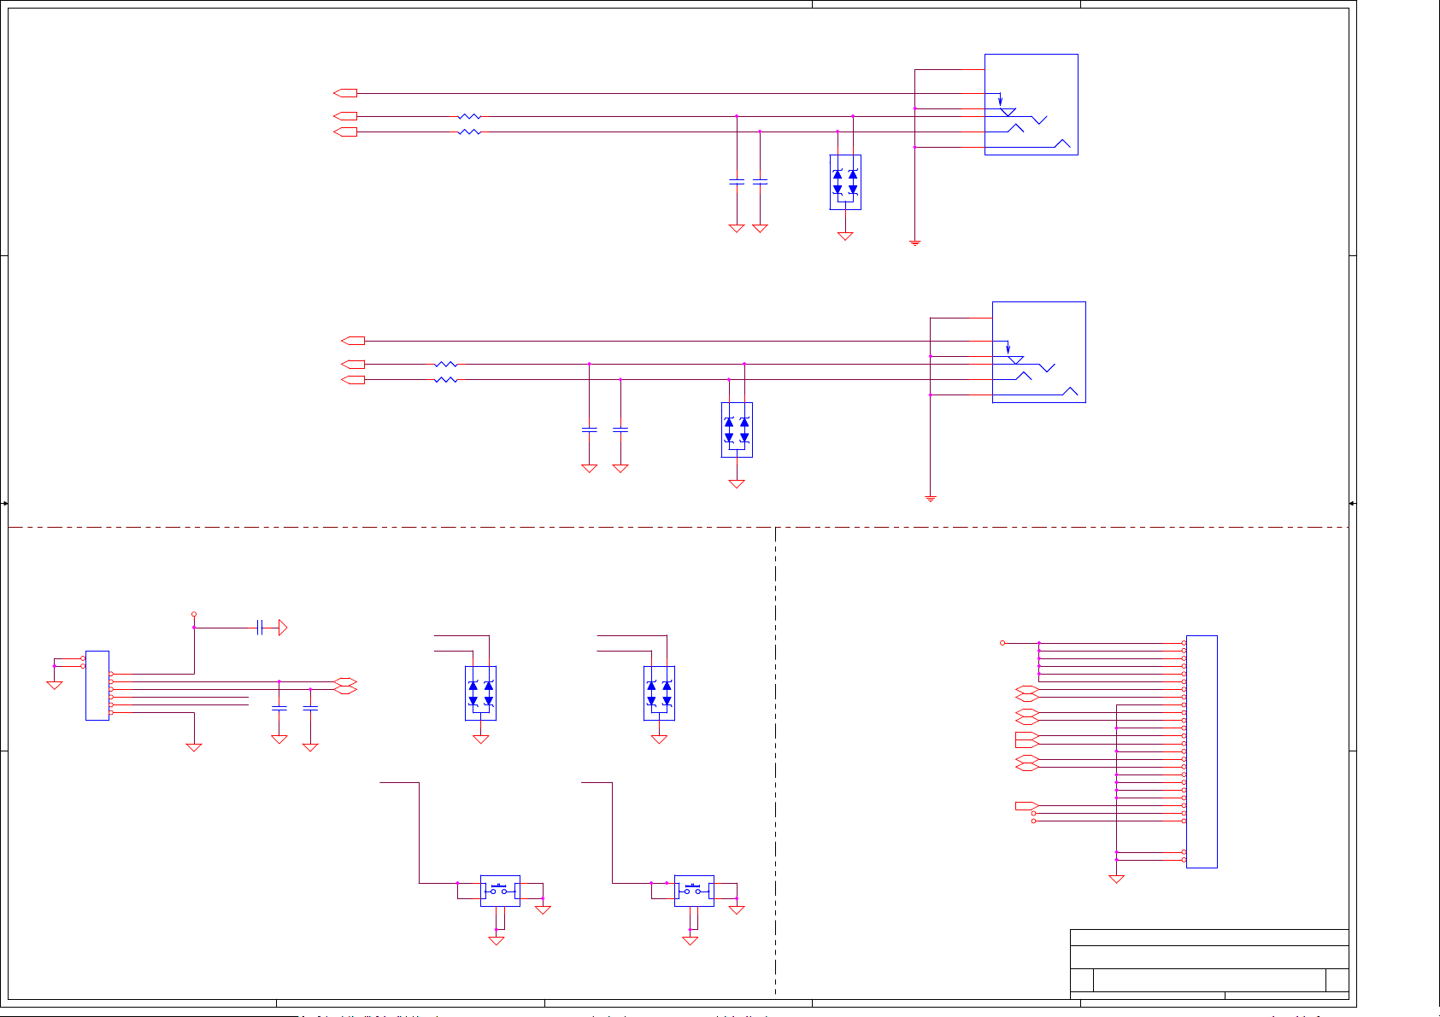This screenshot has height=1017, width=1440.
Task: Select the right capacitor in the lower jack circuit
Action: (620, 430)
